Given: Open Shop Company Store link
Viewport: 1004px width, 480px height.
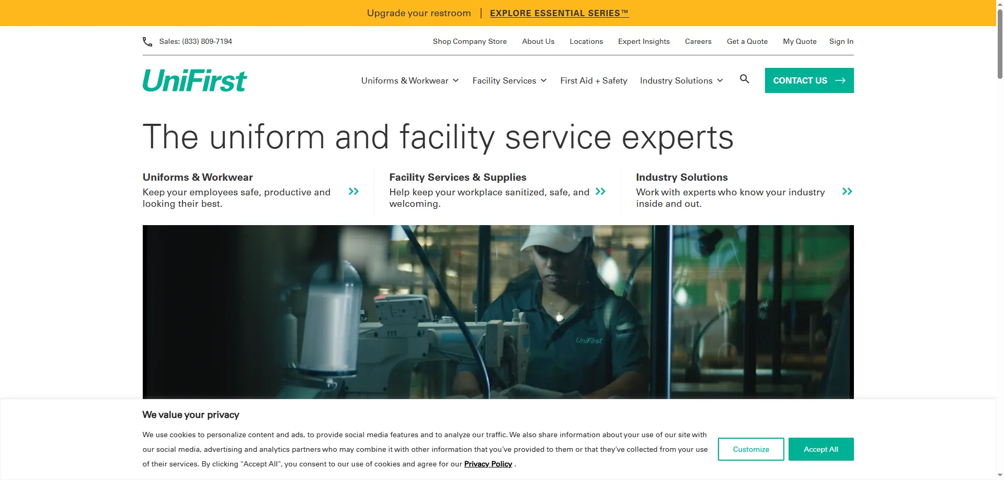Looking at the screenshot, I should tap(470, 41).
